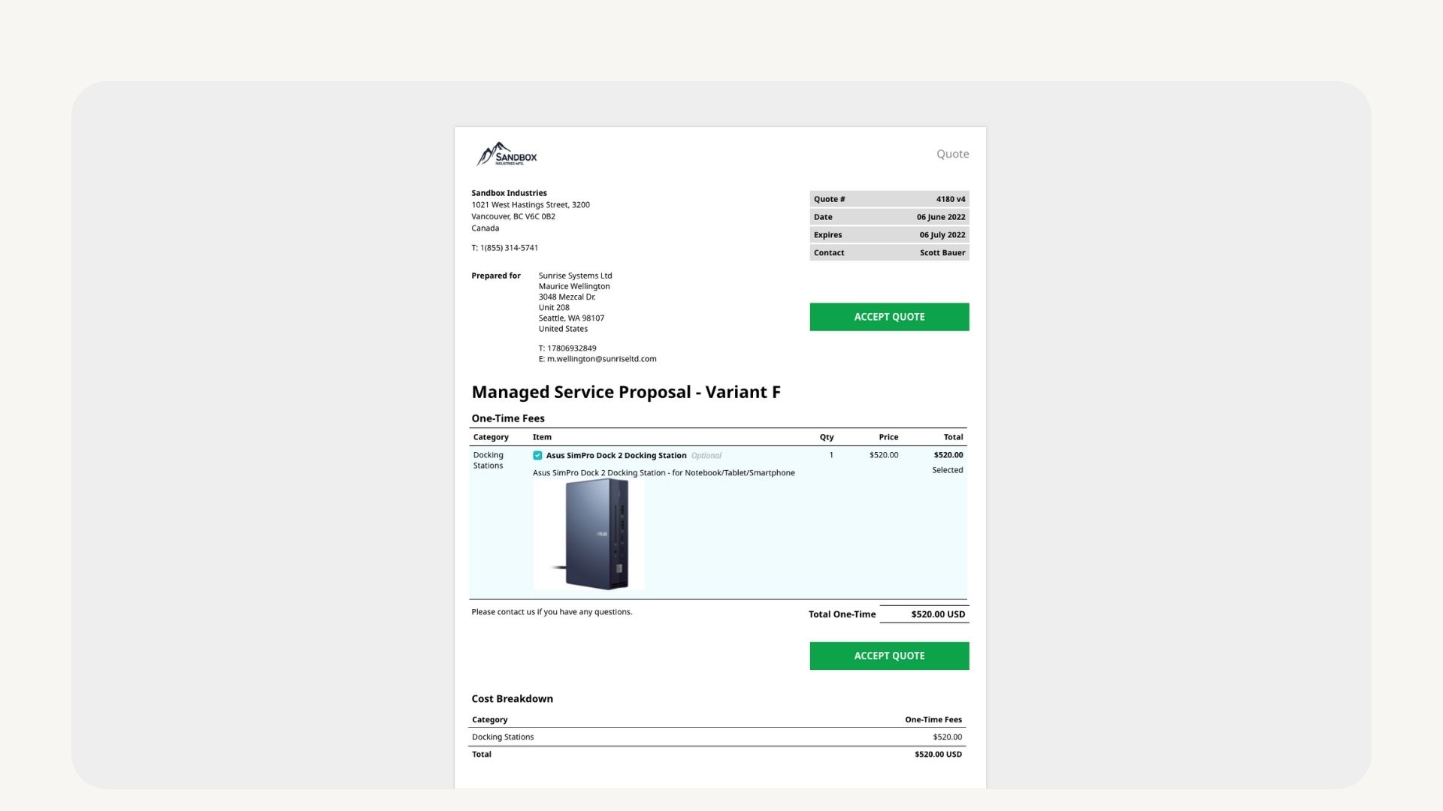This screenshot has height=811, width=1443.
Task: Click the top Accept Quote button
Action: 889,317
